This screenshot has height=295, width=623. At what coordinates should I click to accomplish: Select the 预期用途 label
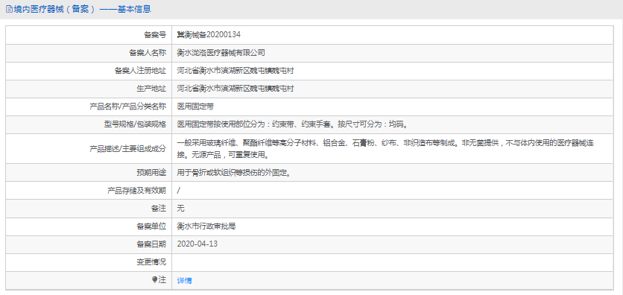point(151,173)
